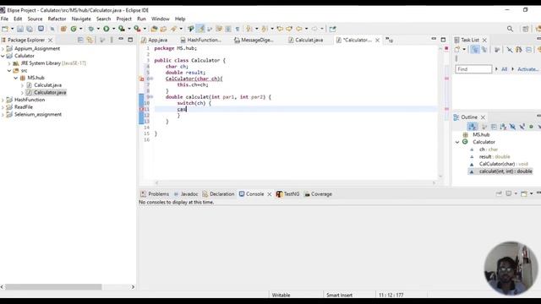Image resolution: width=541 pixels, height=304 pixels.
Task: Collapse the MS.hub package
Action: click(x=16, y=78)
